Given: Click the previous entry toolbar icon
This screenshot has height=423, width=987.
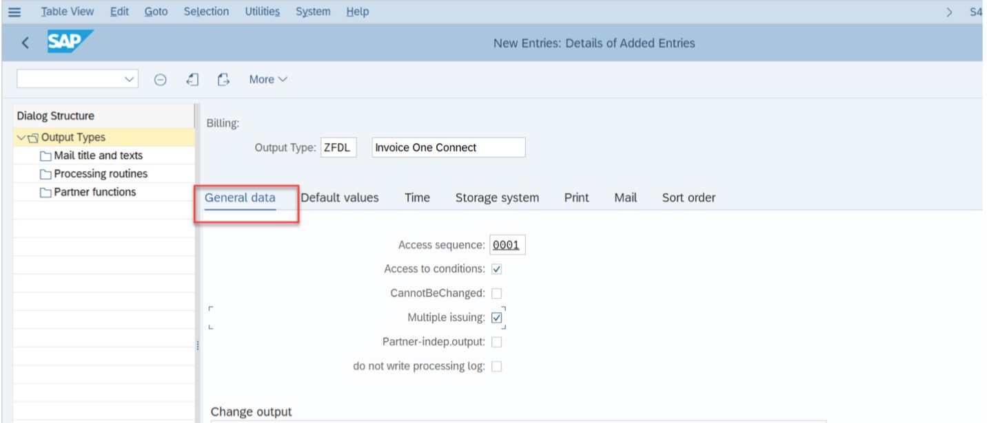Looking at the screenshot, I should (193, 80).
